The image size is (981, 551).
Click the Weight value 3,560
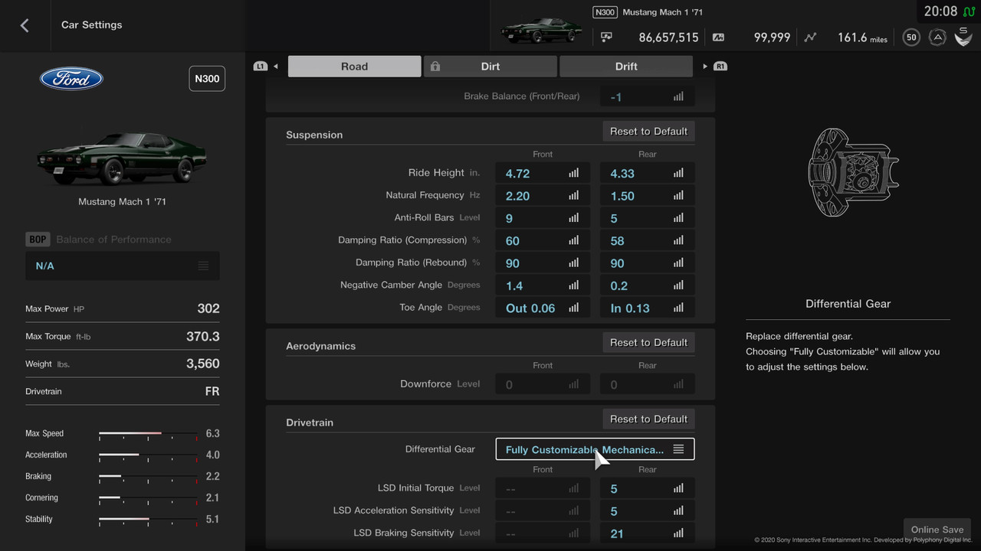pyautogui.click(x=203, y=364)
